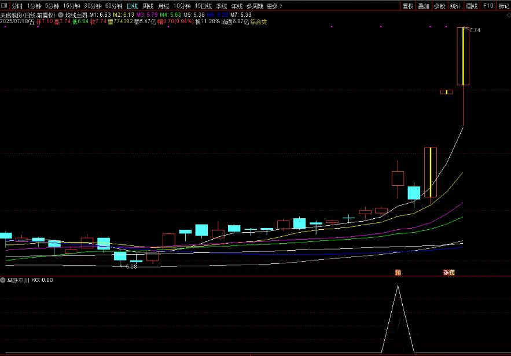The width and height of the screenshot is (511, 356).
Task: Click the tall 7.74 limit-up candlestick
Action: coord(463,56)
